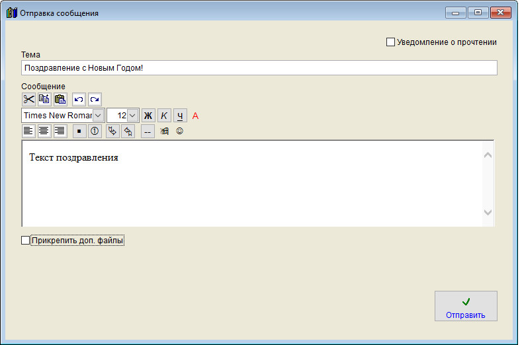
Task: Paste from clipboard icon
Action: click(x=60, y=99)
